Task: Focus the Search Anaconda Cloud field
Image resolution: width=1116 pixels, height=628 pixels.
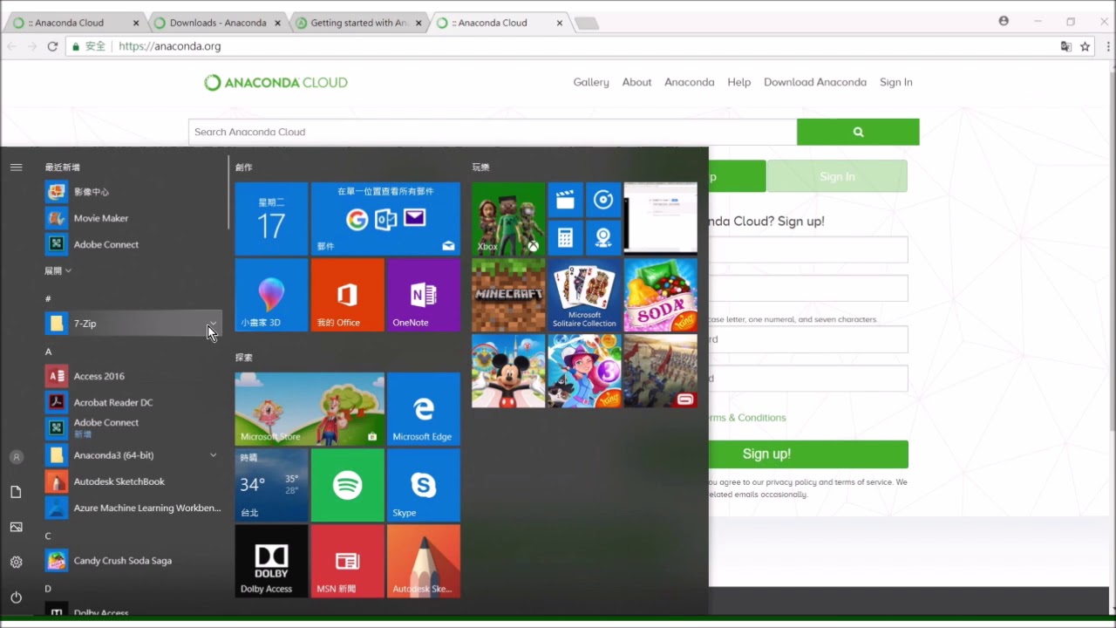Action: click(x=493, y=132)
